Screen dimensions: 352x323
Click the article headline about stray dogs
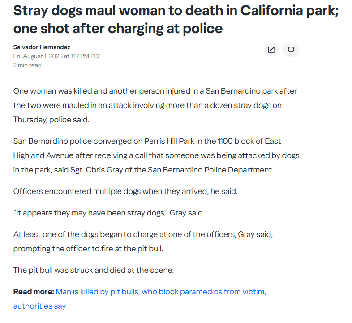(176, 20)
